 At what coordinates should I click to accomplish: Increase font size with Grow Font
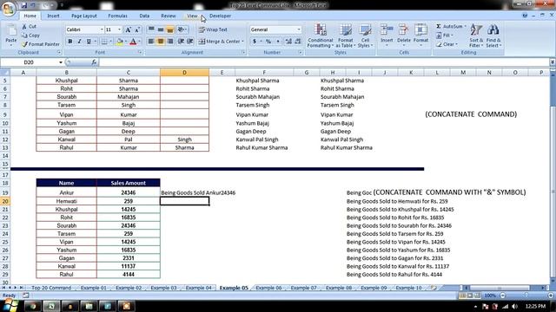click(x=129, y=29)
